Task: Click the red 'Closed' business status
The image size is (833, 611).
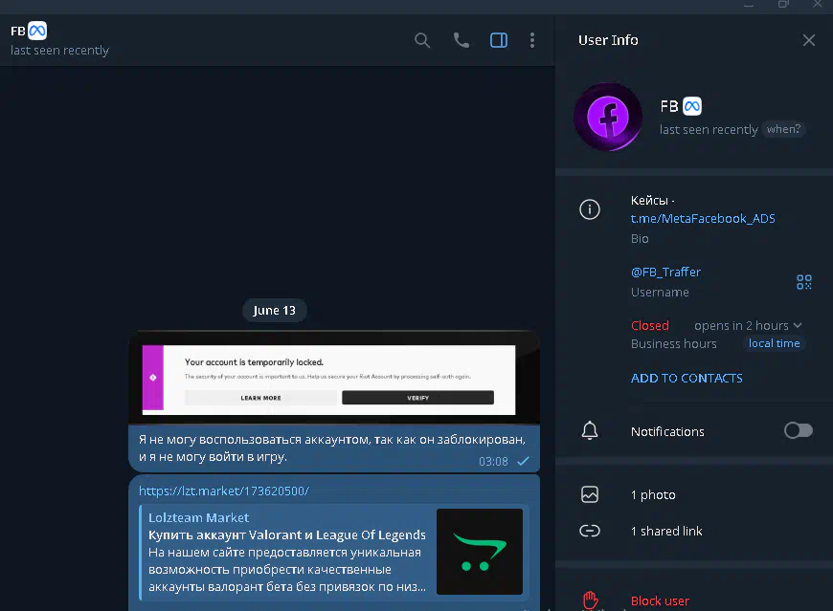Action: (650, 326)
